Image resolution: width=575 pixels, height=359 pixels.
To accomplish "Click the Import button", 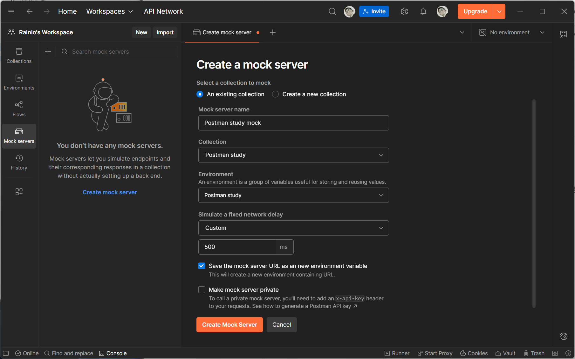I will pos(165,32).
